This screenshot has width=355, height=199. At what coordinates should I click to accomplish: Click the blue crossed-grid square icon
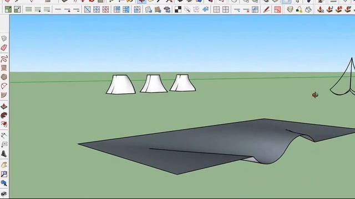tap(97, 9)
